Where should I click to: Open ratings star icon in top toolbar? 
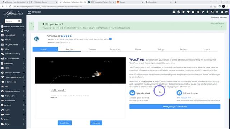188,12
